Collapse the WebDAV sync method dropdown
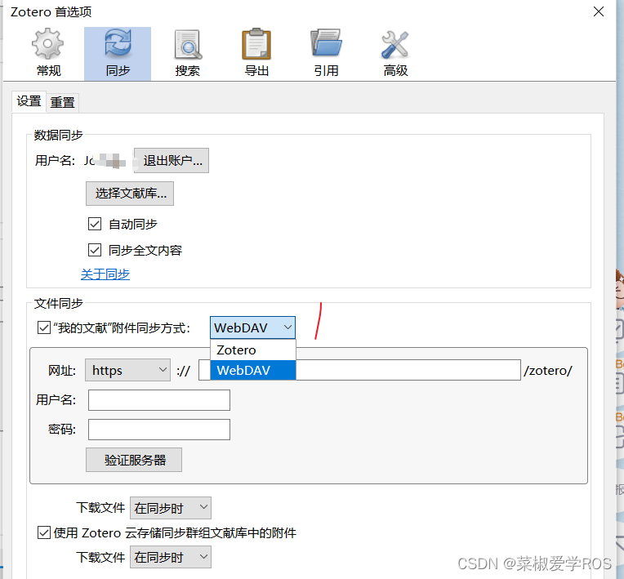This screenshot has height=579, width=624. (x=252, y=327)
